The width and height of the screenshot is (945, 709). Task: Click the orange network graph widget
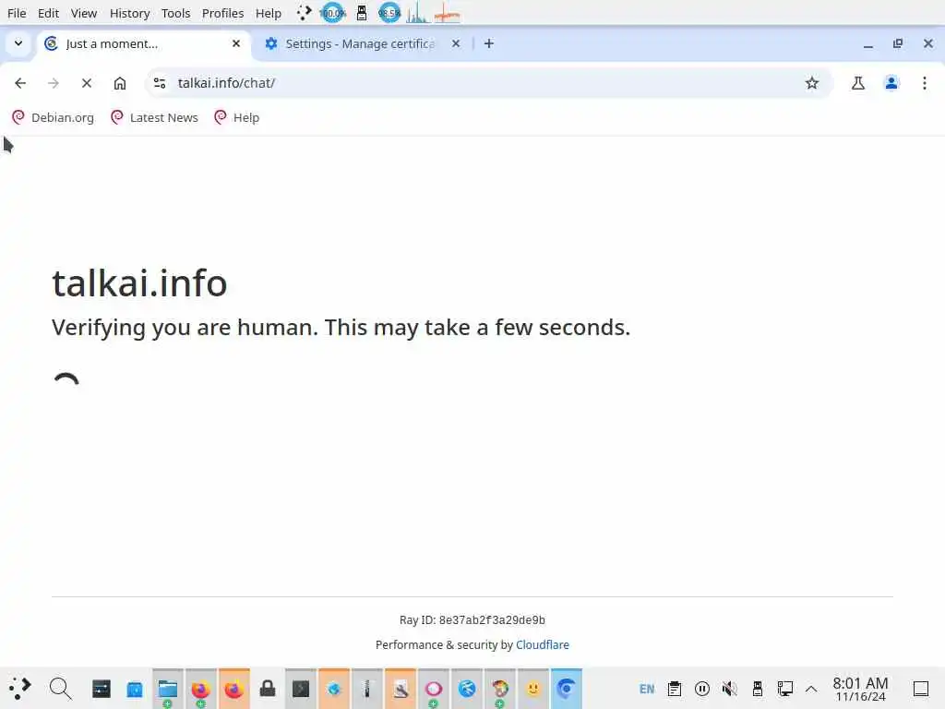(447, 13)
